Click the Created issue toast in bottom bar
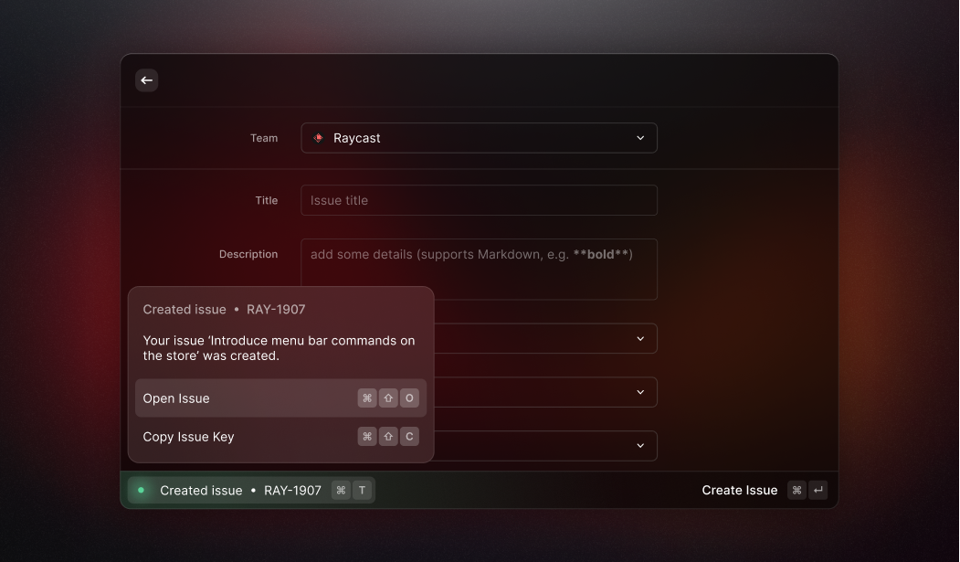Image resolution: width=960 pixels, height=562 pixels. click(240, 491)
